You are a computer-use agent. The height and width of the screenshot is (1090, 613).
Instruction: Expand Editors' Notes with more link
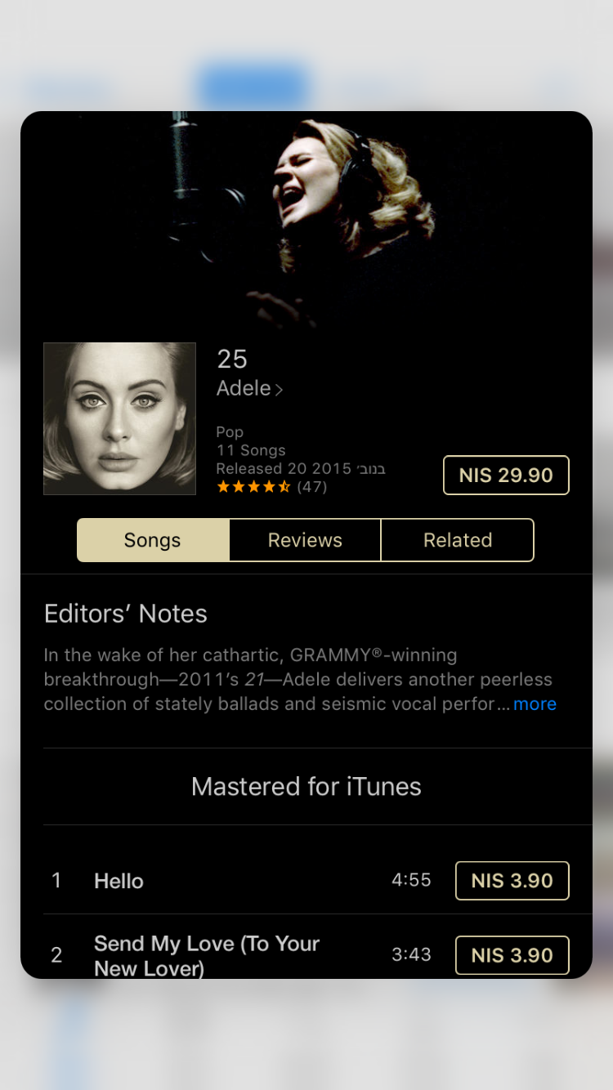tap(535, 704)
